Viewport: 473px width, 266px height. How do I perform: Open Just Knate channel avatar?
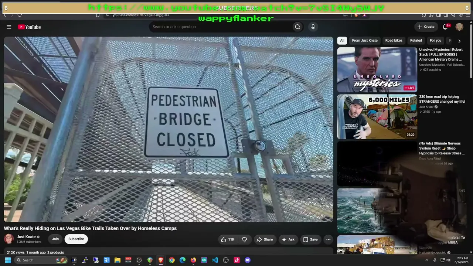click(9, 239)
